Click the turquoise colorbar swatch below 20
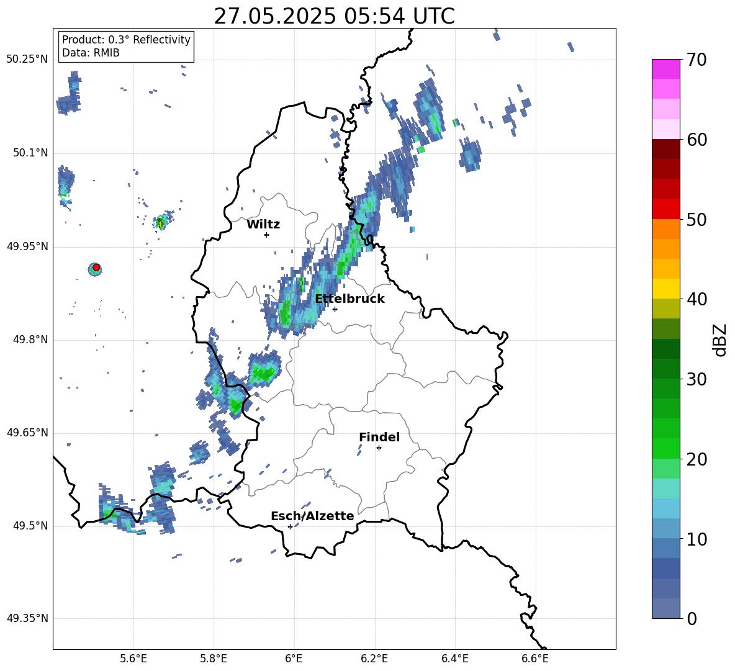This screenshot has width=735, height=671. pyautogui.click(x=665, y=489)
